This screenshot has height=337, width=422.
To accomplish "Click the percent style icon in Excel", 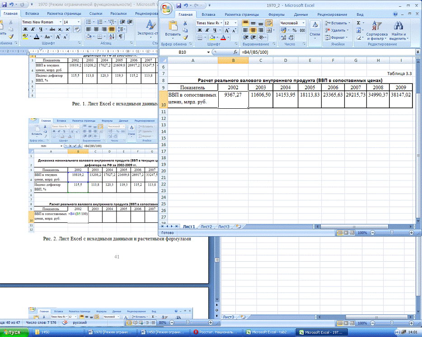I will [x=294, y=30].
